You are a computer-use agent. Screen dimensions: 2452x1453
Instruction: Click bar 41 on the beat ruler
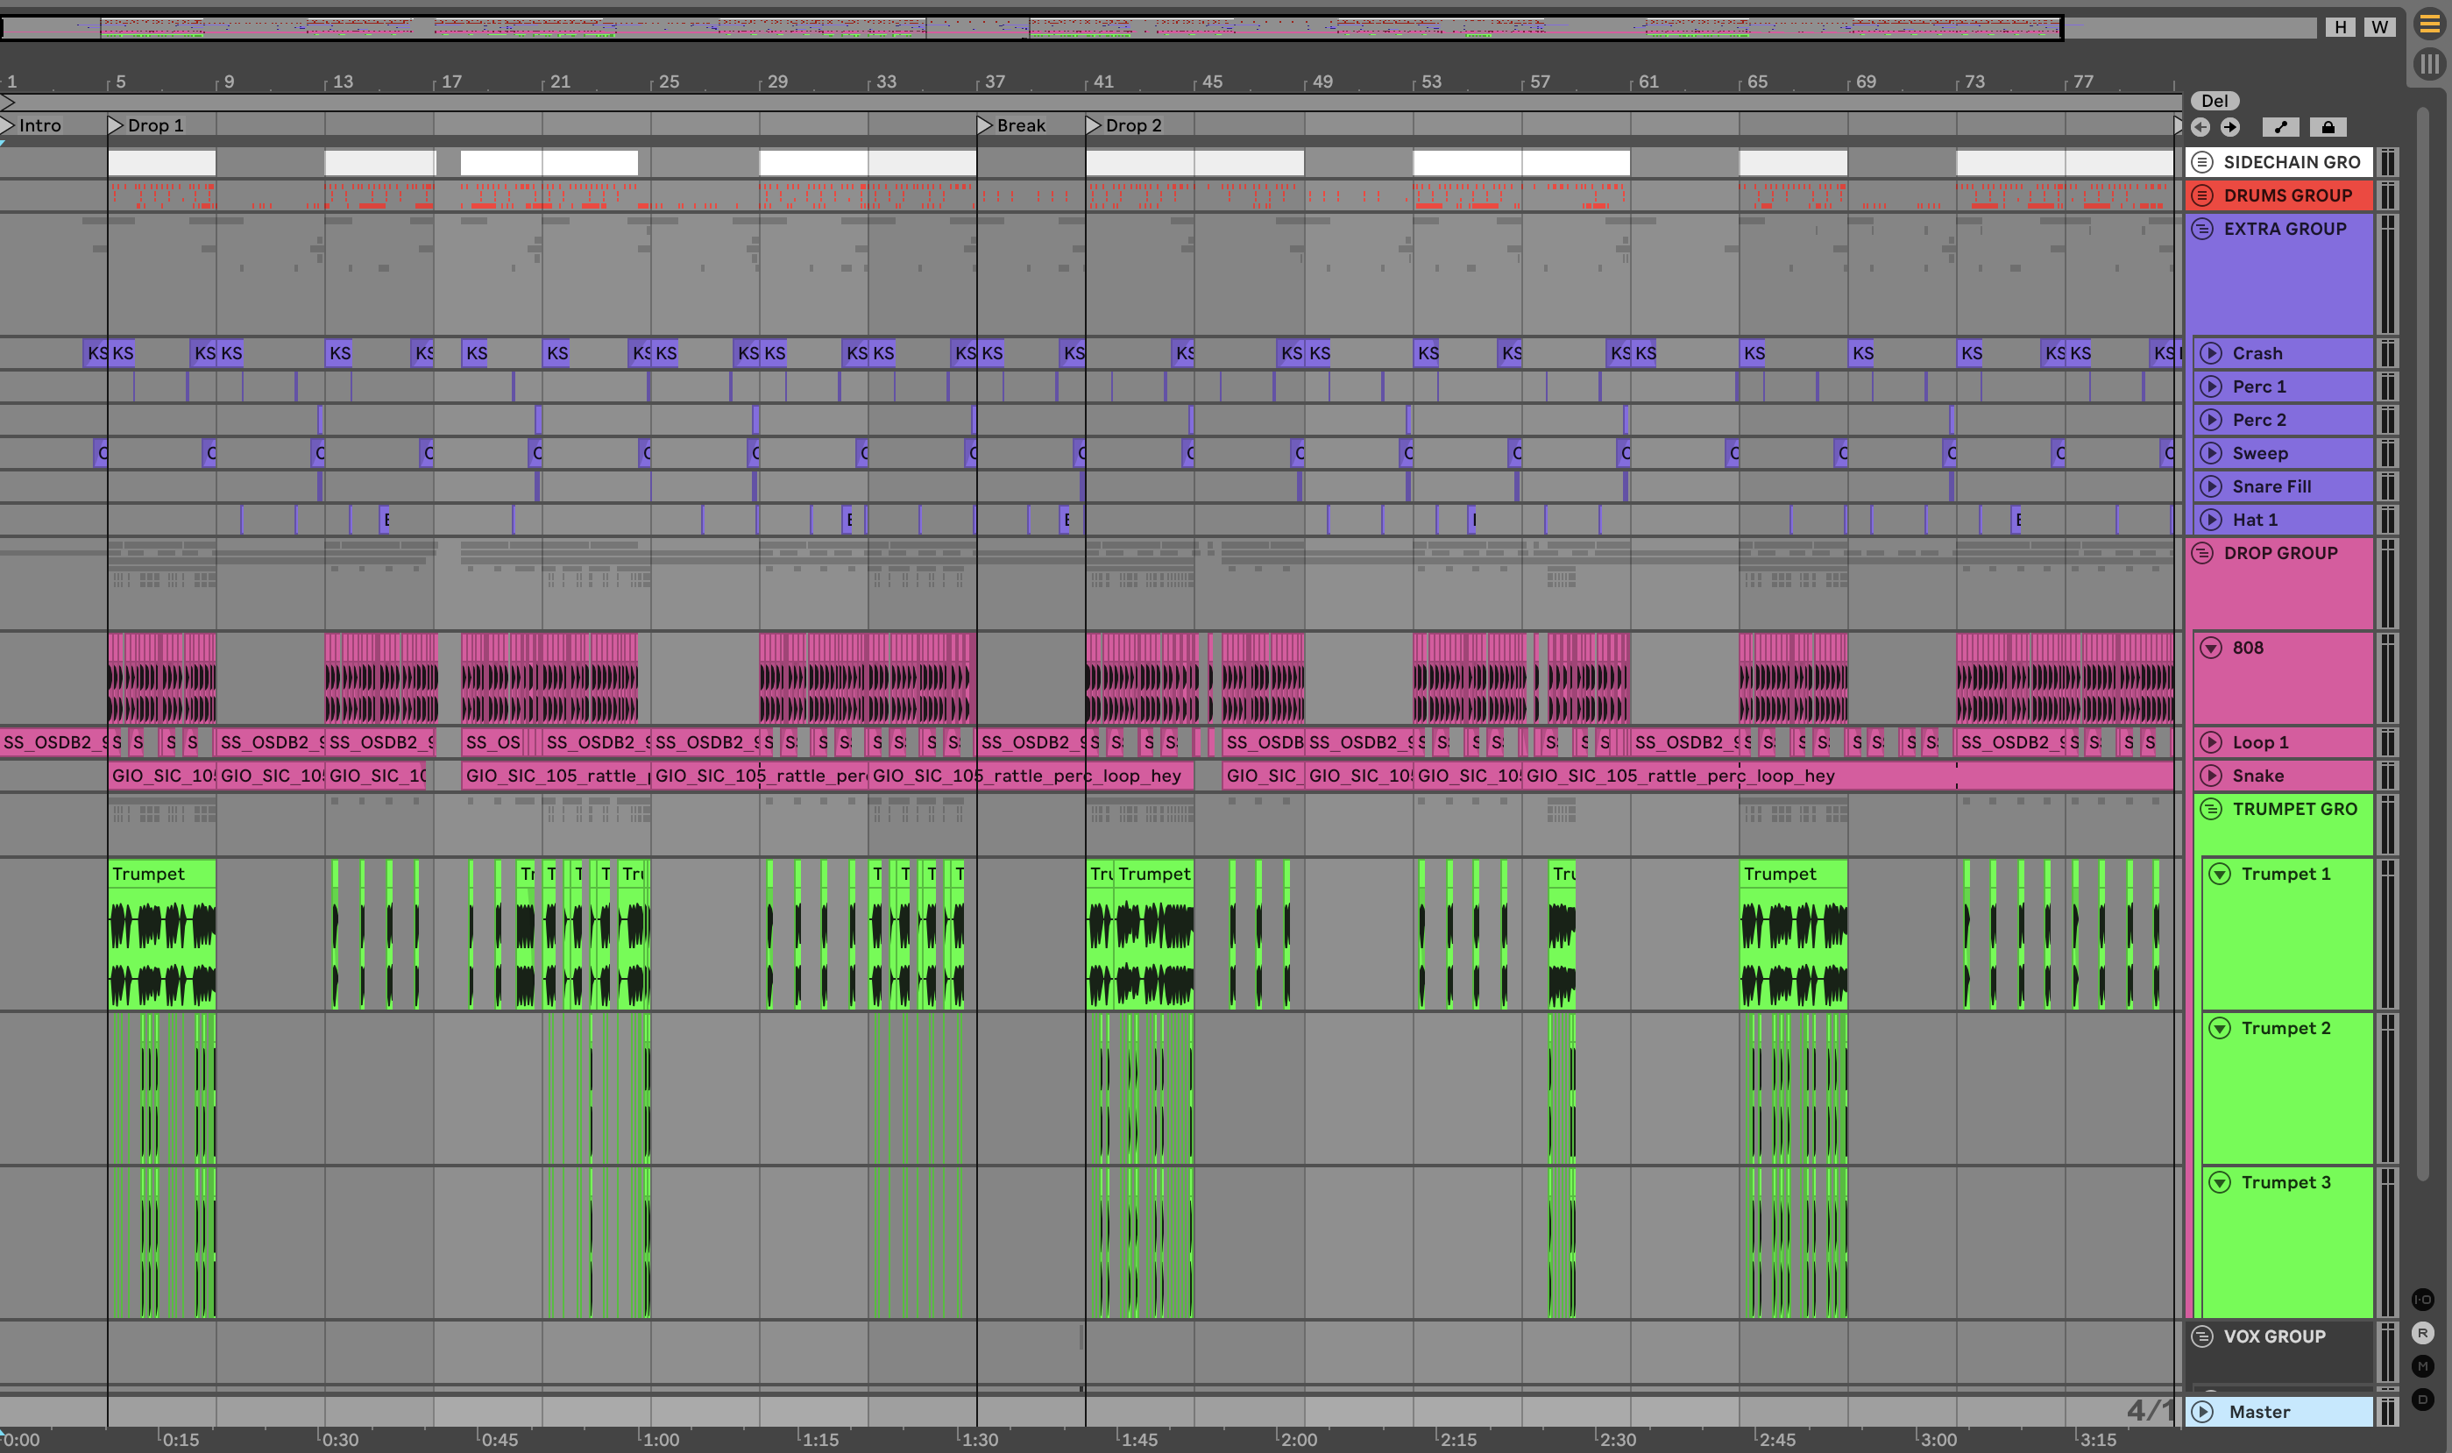[x=1103, y=82]
